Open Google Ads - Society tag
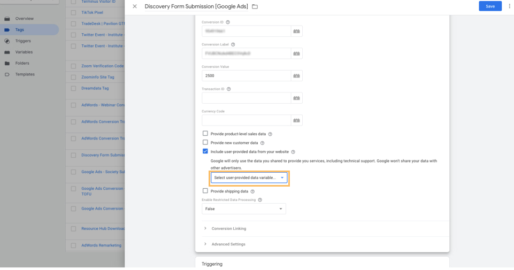This screenshot has width=514, height=270. click(x=103, y=172)
